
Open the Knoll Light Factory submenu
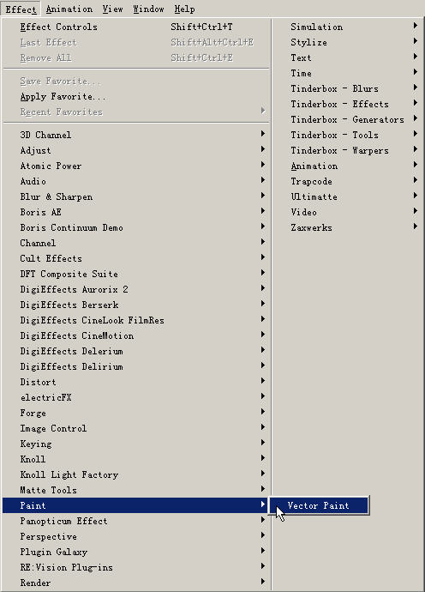135,474
